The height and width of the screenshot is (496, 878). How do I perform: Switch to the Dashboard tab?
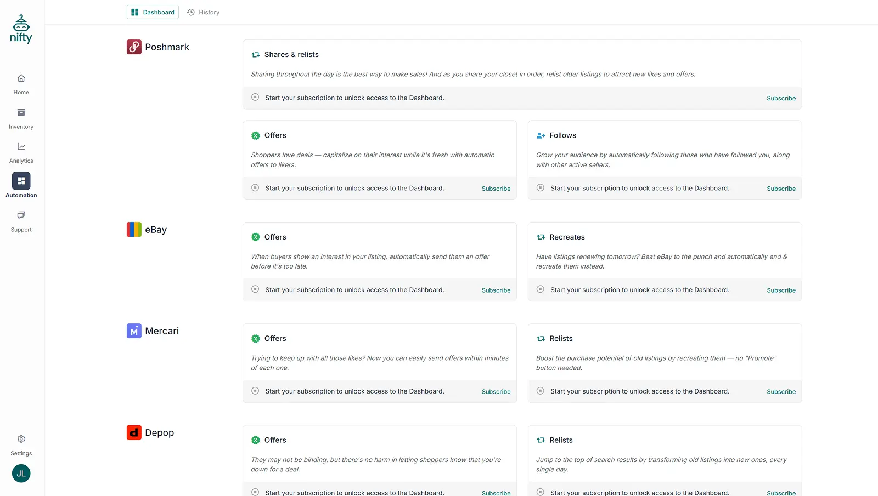[x=153, y=12]
